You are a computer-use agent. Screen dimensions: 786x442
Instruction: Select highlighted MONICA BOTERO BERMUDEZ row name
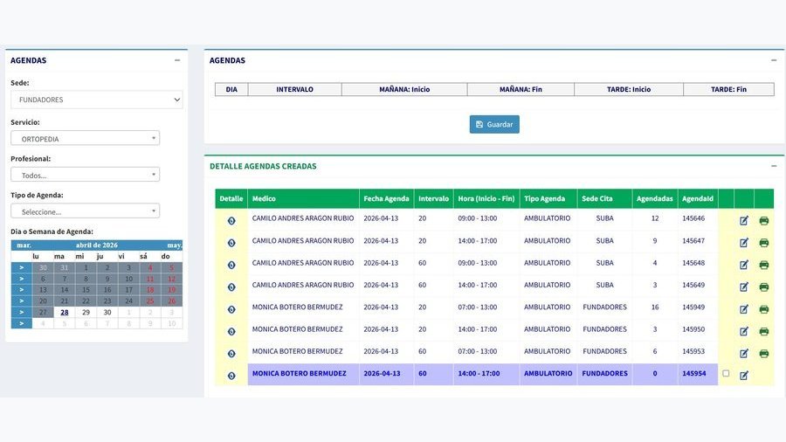300,373
